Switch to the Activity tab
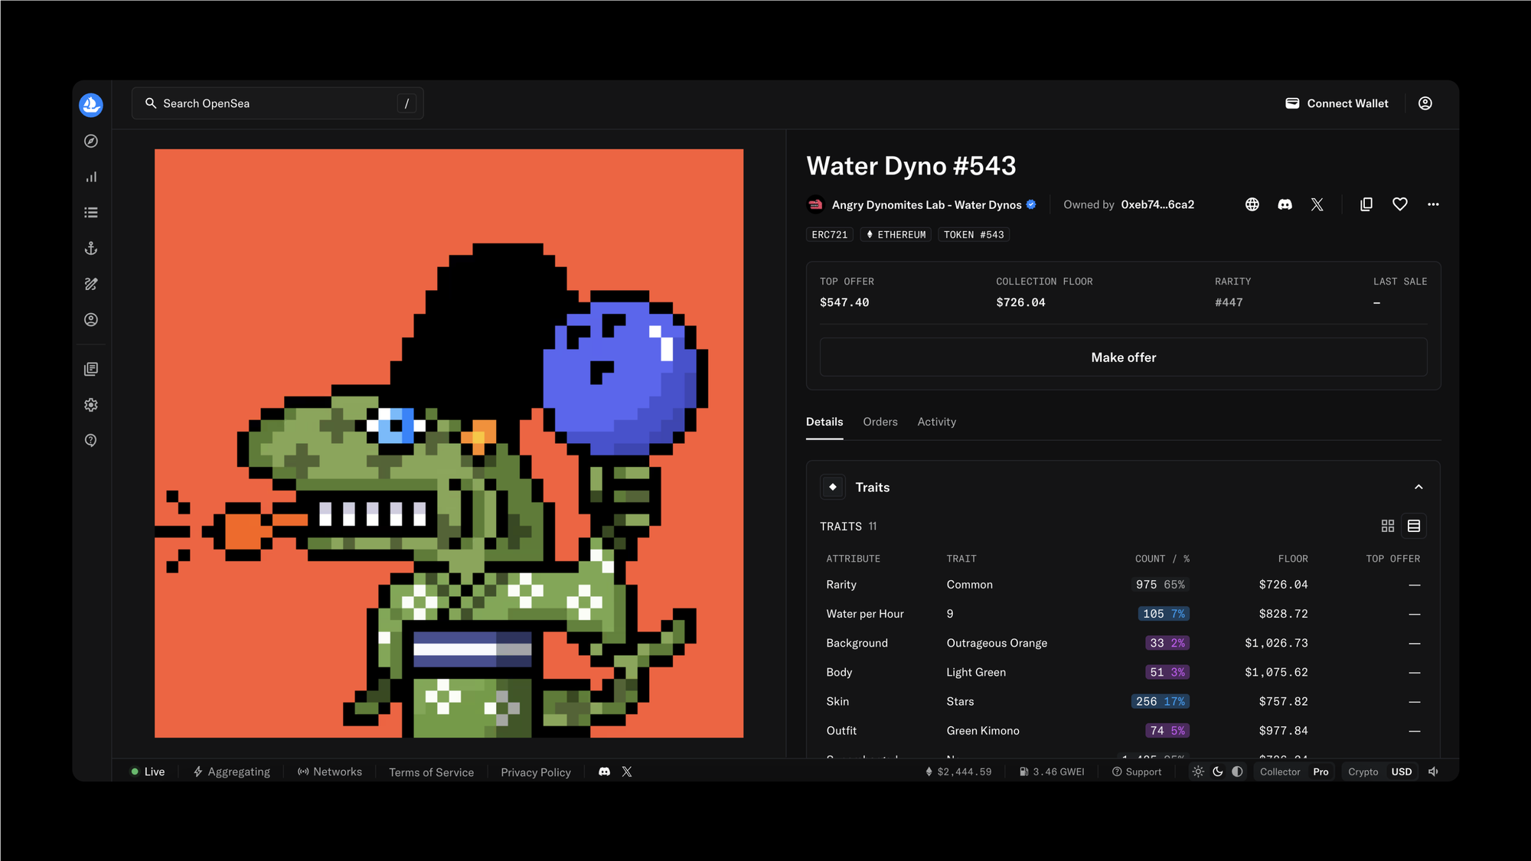 [x=936, y=422]
